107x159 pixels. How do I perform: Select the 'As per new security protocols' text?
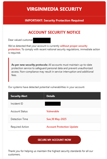(29, 65)
